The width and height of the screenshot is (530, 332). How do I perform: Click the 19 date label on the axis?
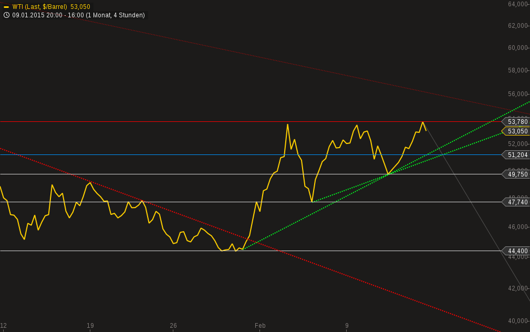point(90,325)
